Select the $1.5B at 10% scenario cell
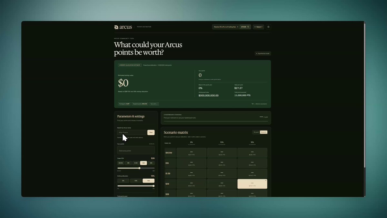The height and width of the screenshot is (218, 387). click(222, 173)
